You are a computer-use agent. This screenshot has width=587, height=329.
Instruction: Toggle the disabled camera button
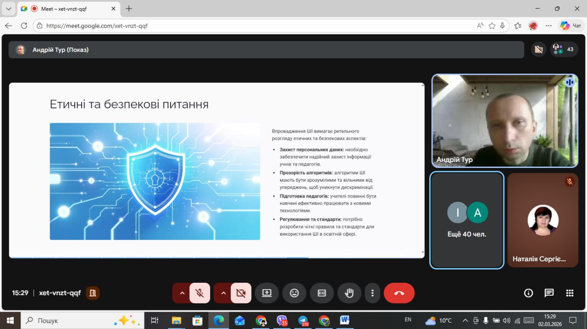click(x=241, y=293)
